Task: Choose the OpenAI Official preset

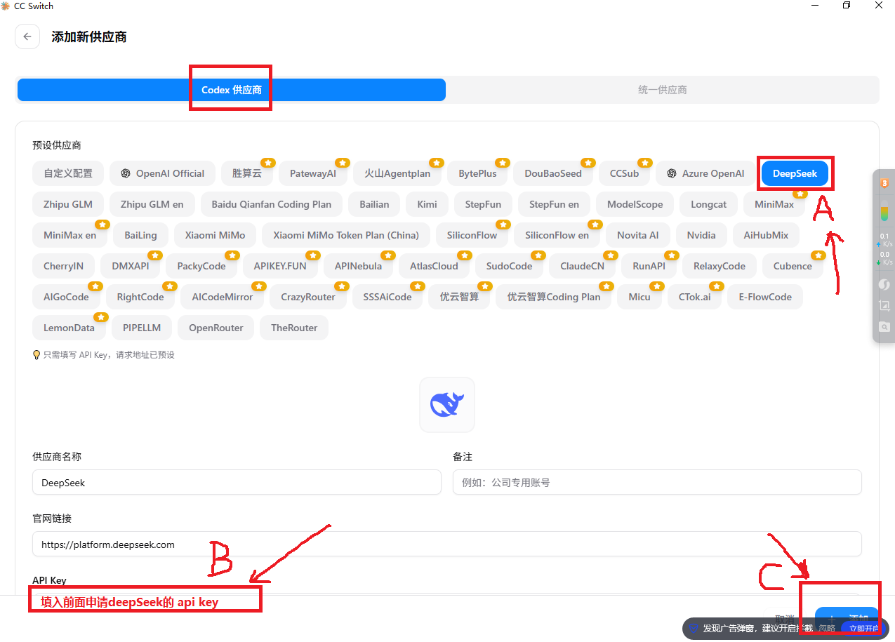Action: (162, 173)
